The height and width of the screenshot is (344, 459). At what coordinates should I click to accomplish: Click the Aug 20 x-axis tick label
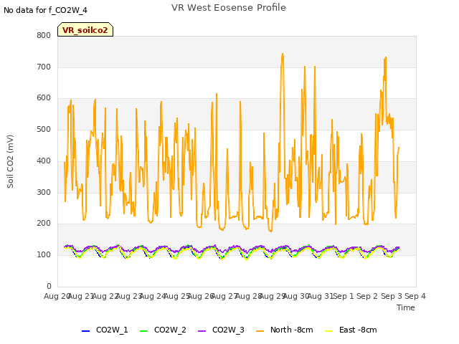pos(57,296)
